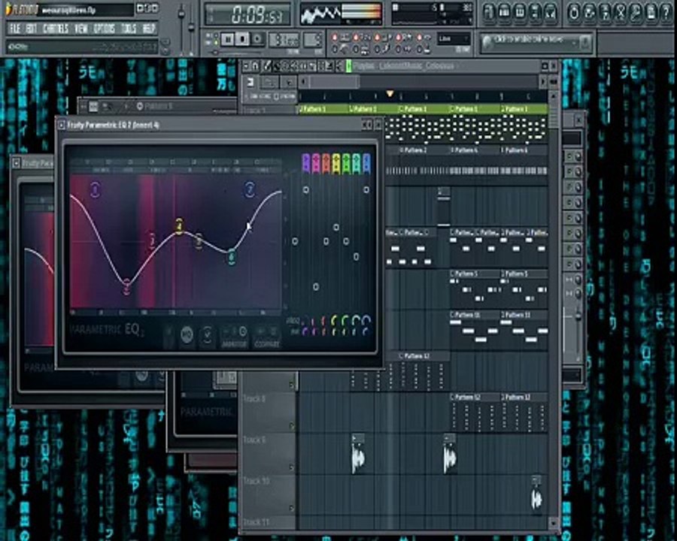Screen dimensions: 677x541
Task: Select blue EQ band 7 token
Action: [x=250, y=189]
